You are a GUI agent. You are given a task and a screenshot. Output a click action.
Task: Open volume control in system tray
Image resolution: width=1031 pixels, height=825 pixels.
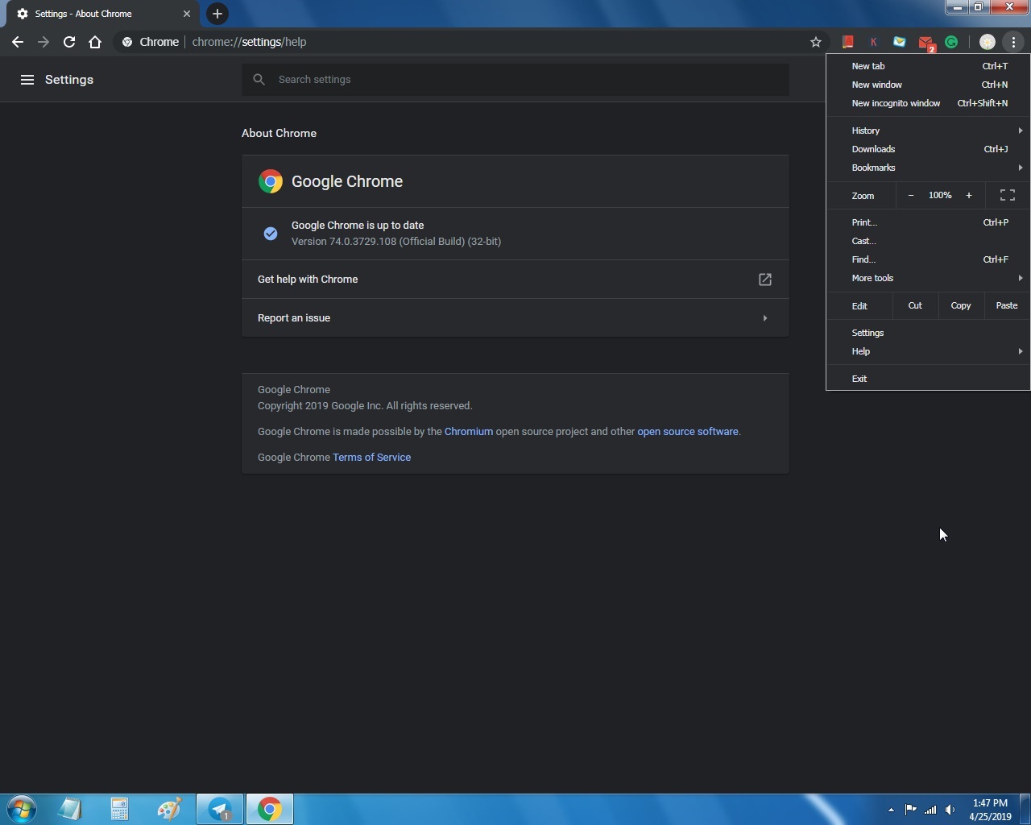(x=950, y=810)
